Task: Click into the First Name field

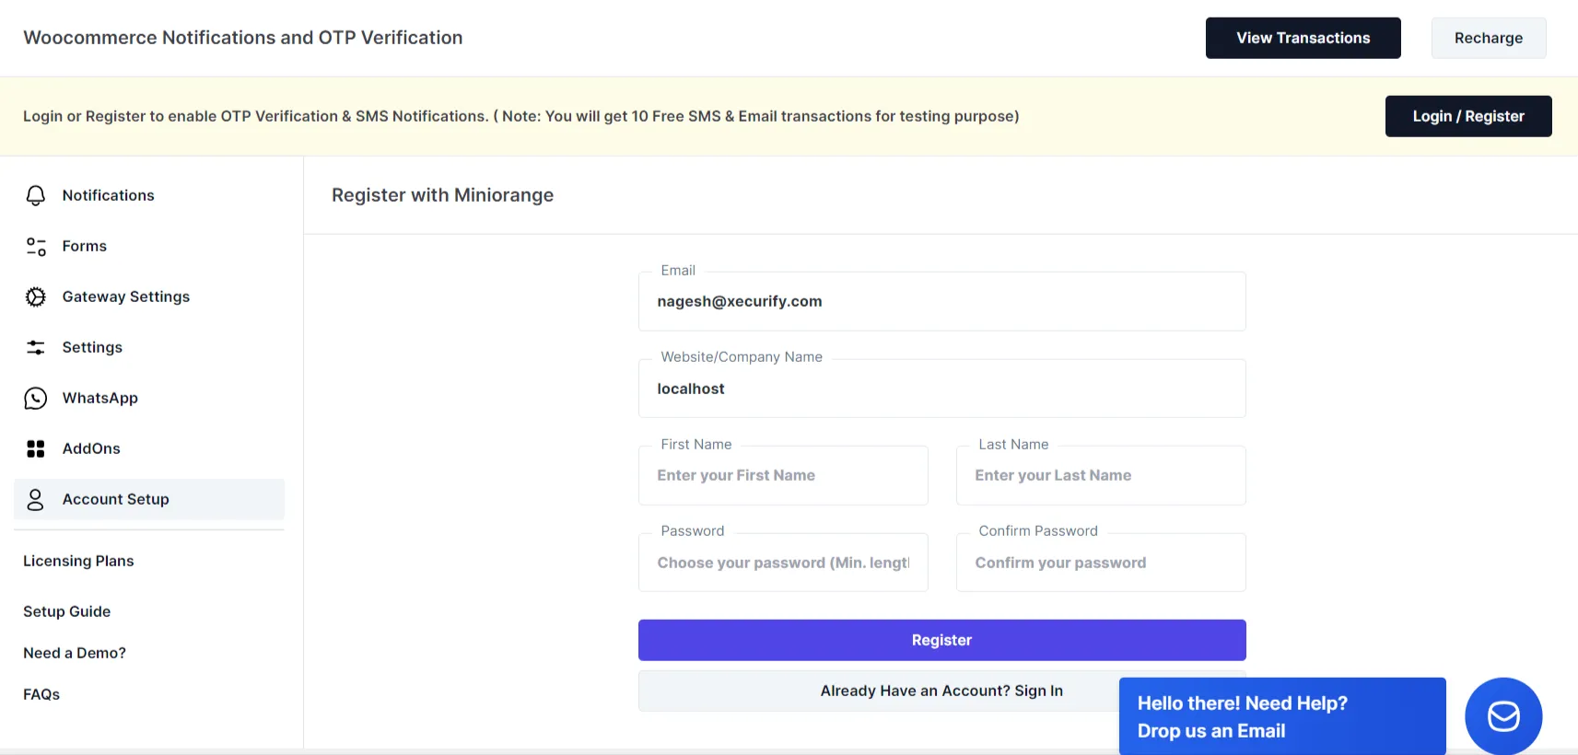Action: tap(783, 475)
